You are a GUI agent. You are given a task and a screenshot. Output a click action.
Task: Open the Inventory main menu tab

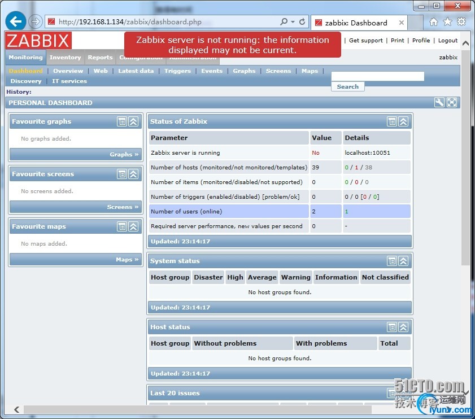65,57
